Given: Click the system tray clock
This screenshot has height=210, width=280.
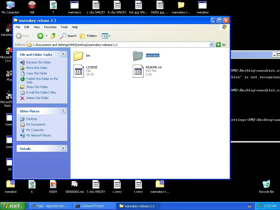Looking at the screenshot, I should click(x=270, y=206).
